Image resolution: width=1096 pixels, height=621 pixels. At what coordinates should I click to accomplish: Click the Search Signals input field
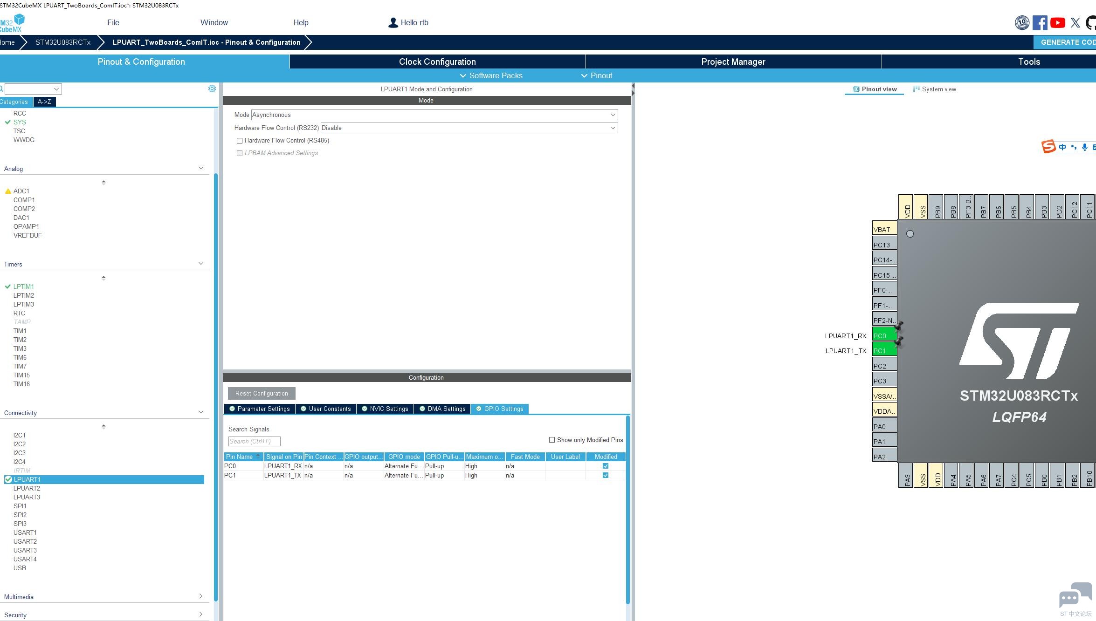point(254,441)
